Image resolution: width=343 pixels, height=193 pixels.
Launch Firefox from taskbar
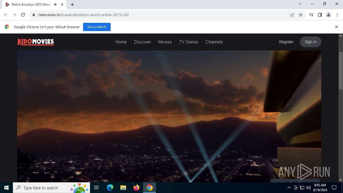(x=136, y=188)
